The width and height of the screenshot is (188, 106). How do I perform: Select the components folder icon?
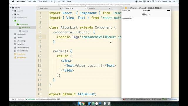pos(18,24)
